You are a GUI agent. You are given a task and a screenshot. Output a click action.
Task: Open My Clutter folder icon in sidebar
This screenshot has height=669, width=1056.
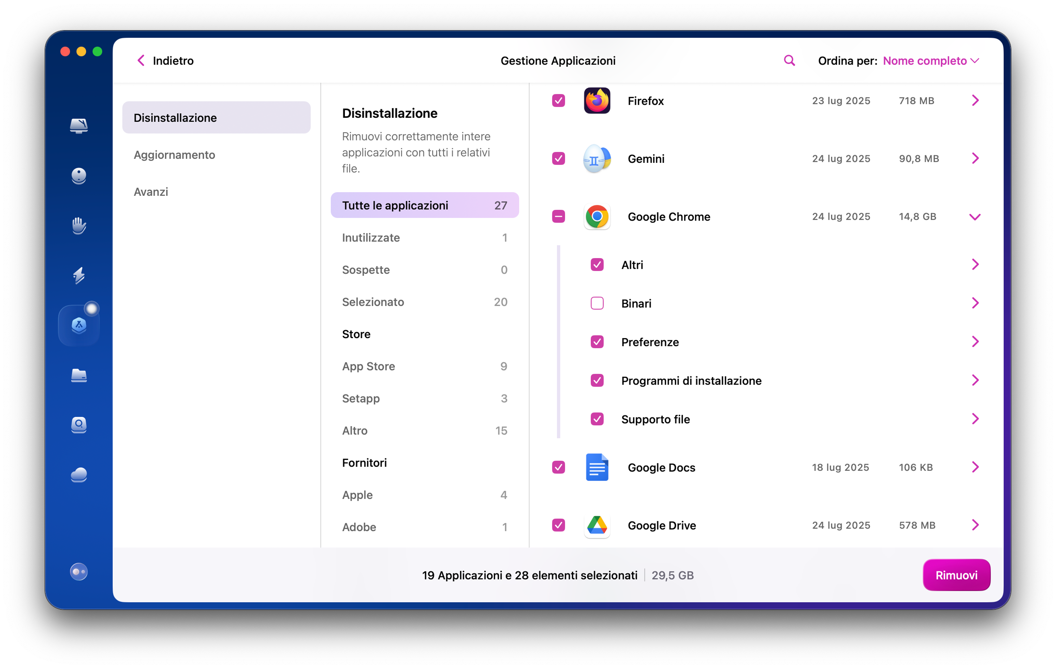click(79, 376)
